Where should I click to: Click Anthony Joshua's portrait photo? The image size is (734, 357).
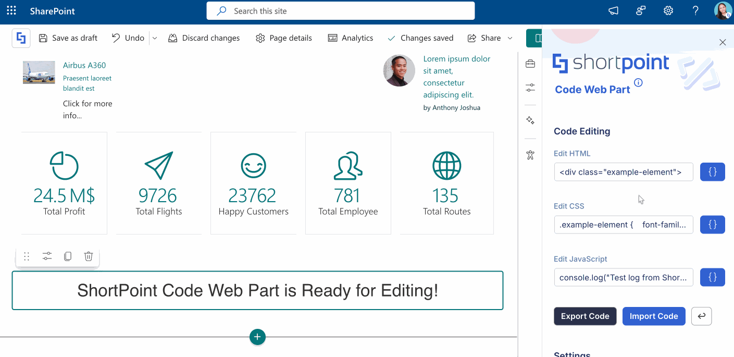pyautogui.click(x=399, y=70)
